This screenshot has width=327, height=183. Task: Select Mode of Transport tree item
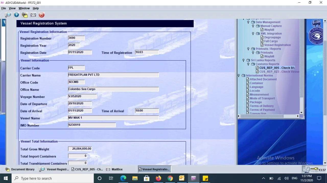pos(262,98)
